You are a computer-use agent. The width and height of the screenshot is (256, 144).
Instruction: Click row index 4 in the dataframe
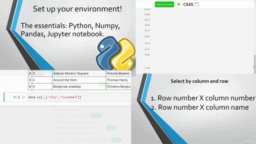tap(30, 86)
